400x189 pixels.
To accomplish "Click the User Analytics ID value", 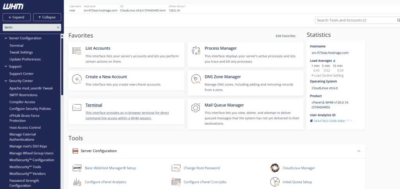I will click(334, 121).
